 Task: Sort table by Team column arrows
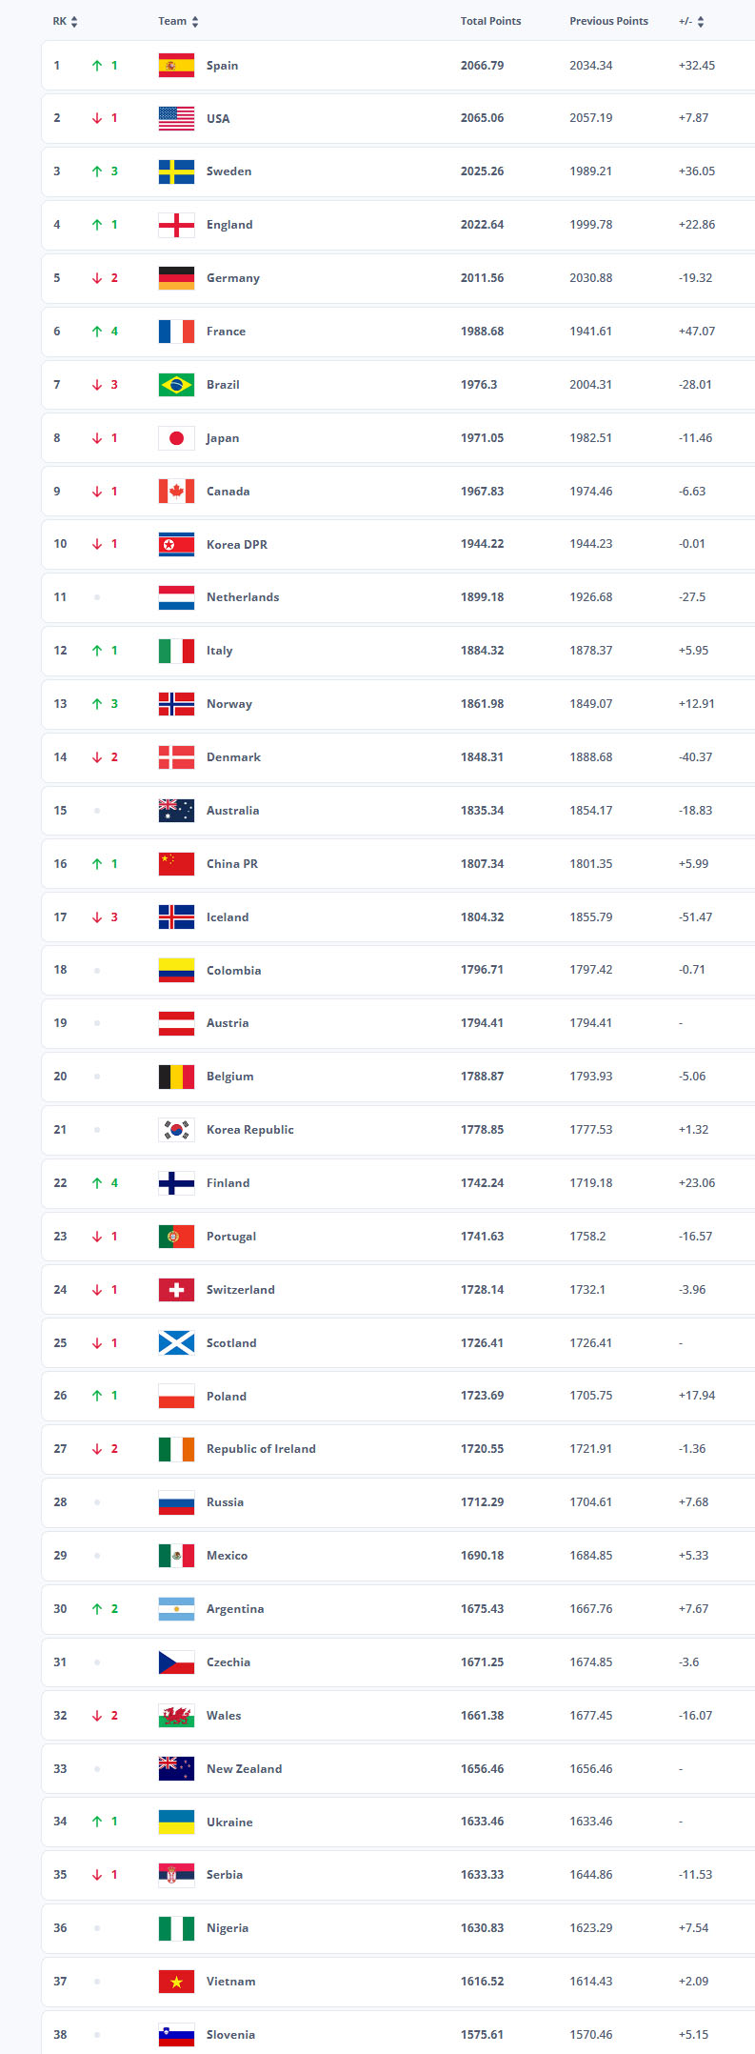(x=195, y=22)
